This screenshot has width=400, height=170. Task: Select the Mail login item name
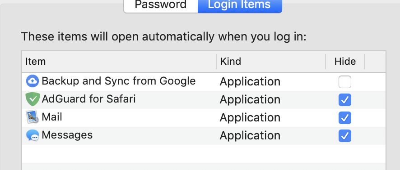coord(52,117)
